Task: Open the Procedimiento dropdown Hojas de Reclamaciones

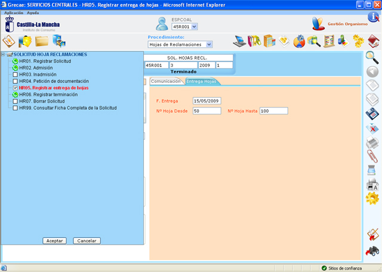Action: [x=180, y=45]
